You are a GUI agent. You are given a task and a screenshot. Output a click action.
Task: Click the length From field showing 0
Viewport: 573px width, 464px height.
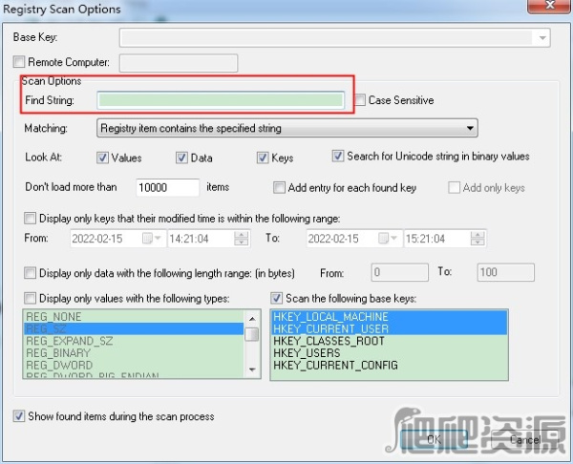400,272
